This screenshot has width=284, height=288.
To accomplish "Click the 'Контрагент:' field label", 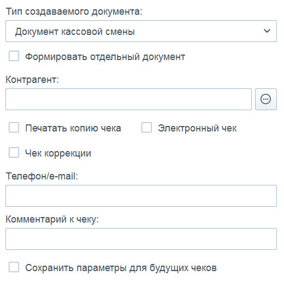I will click(x=32, y=80).
